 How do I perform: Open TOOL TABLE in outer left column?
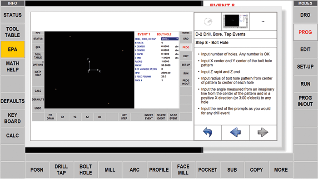(13, 32)
